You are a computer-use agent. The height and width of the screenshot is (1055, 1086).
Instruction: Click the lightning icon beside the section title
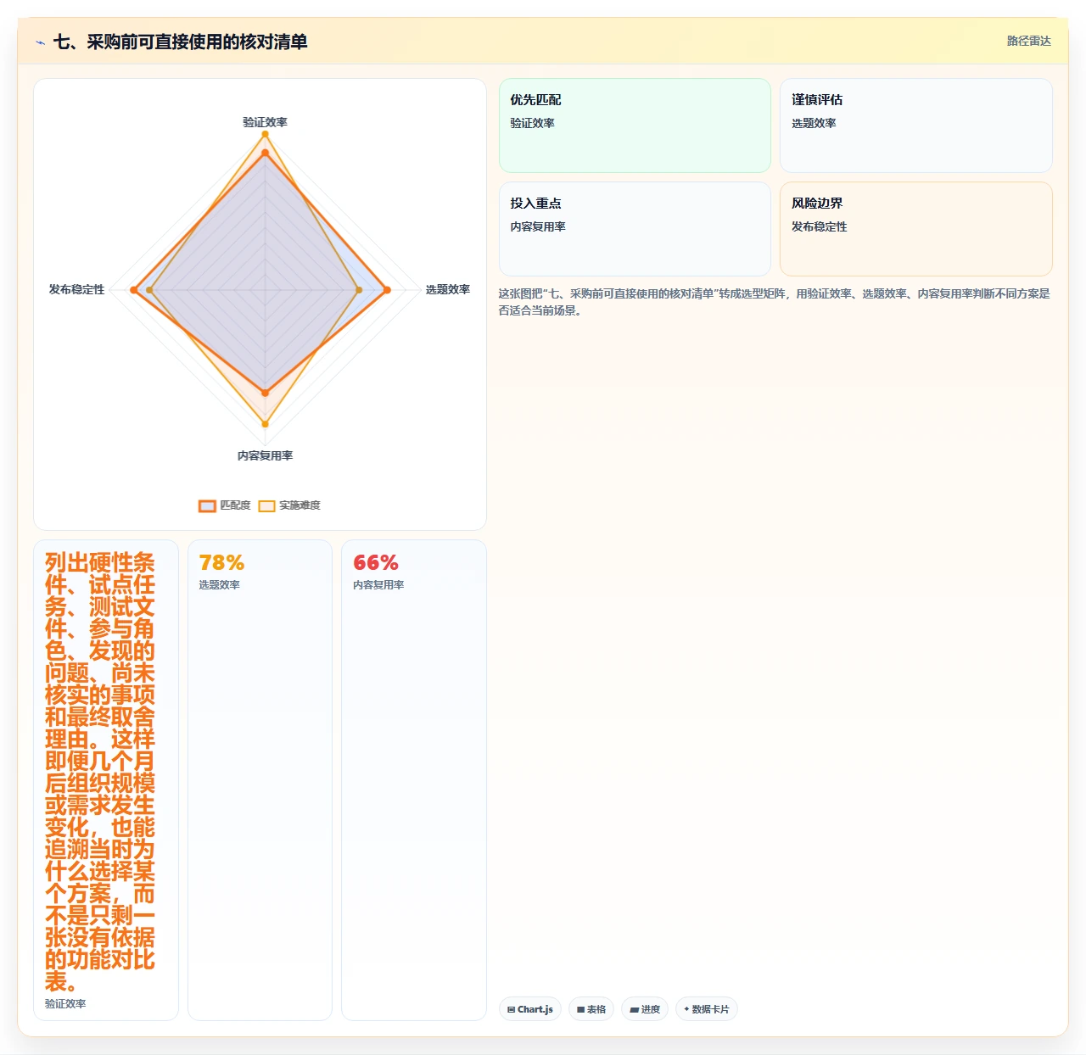[x=40, y=42]
